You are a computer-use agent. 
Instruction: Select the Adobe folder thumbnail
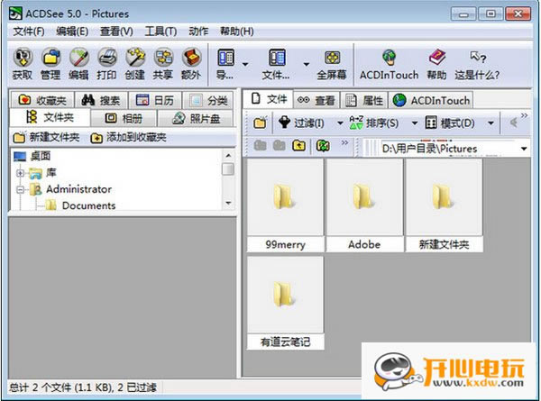[x=364, y=205]
